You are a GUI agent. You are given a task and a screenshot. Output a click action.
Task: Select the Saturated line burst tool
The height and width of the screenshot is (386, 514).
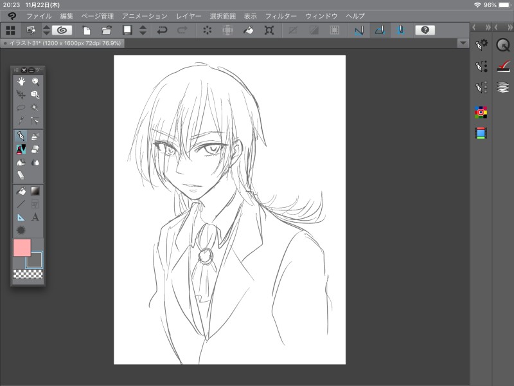pos(21,230)
